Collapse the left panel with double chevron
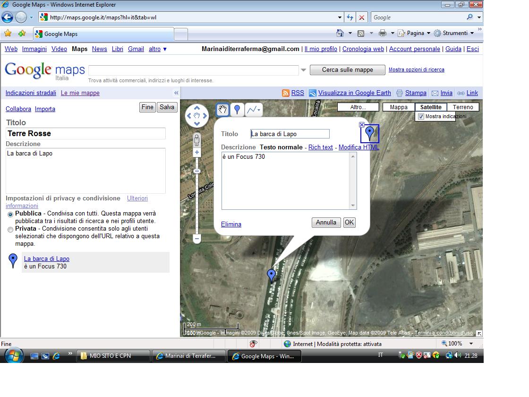 176,93
